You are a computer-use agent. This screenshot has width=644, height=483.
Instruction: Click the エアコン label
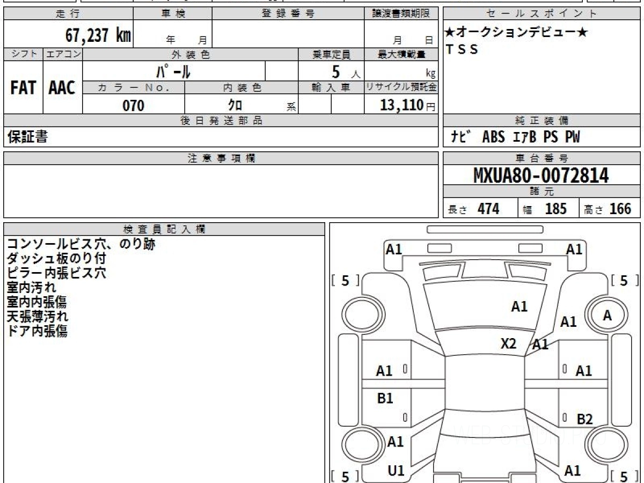[x=63, y=54]
